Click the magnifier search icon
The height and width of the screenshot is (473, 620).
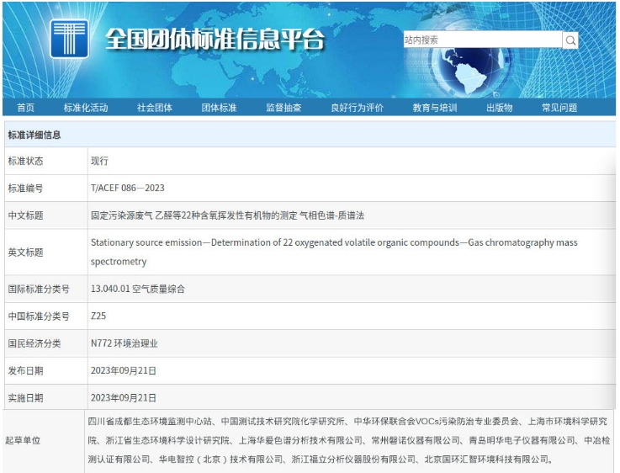click(570, 40)
